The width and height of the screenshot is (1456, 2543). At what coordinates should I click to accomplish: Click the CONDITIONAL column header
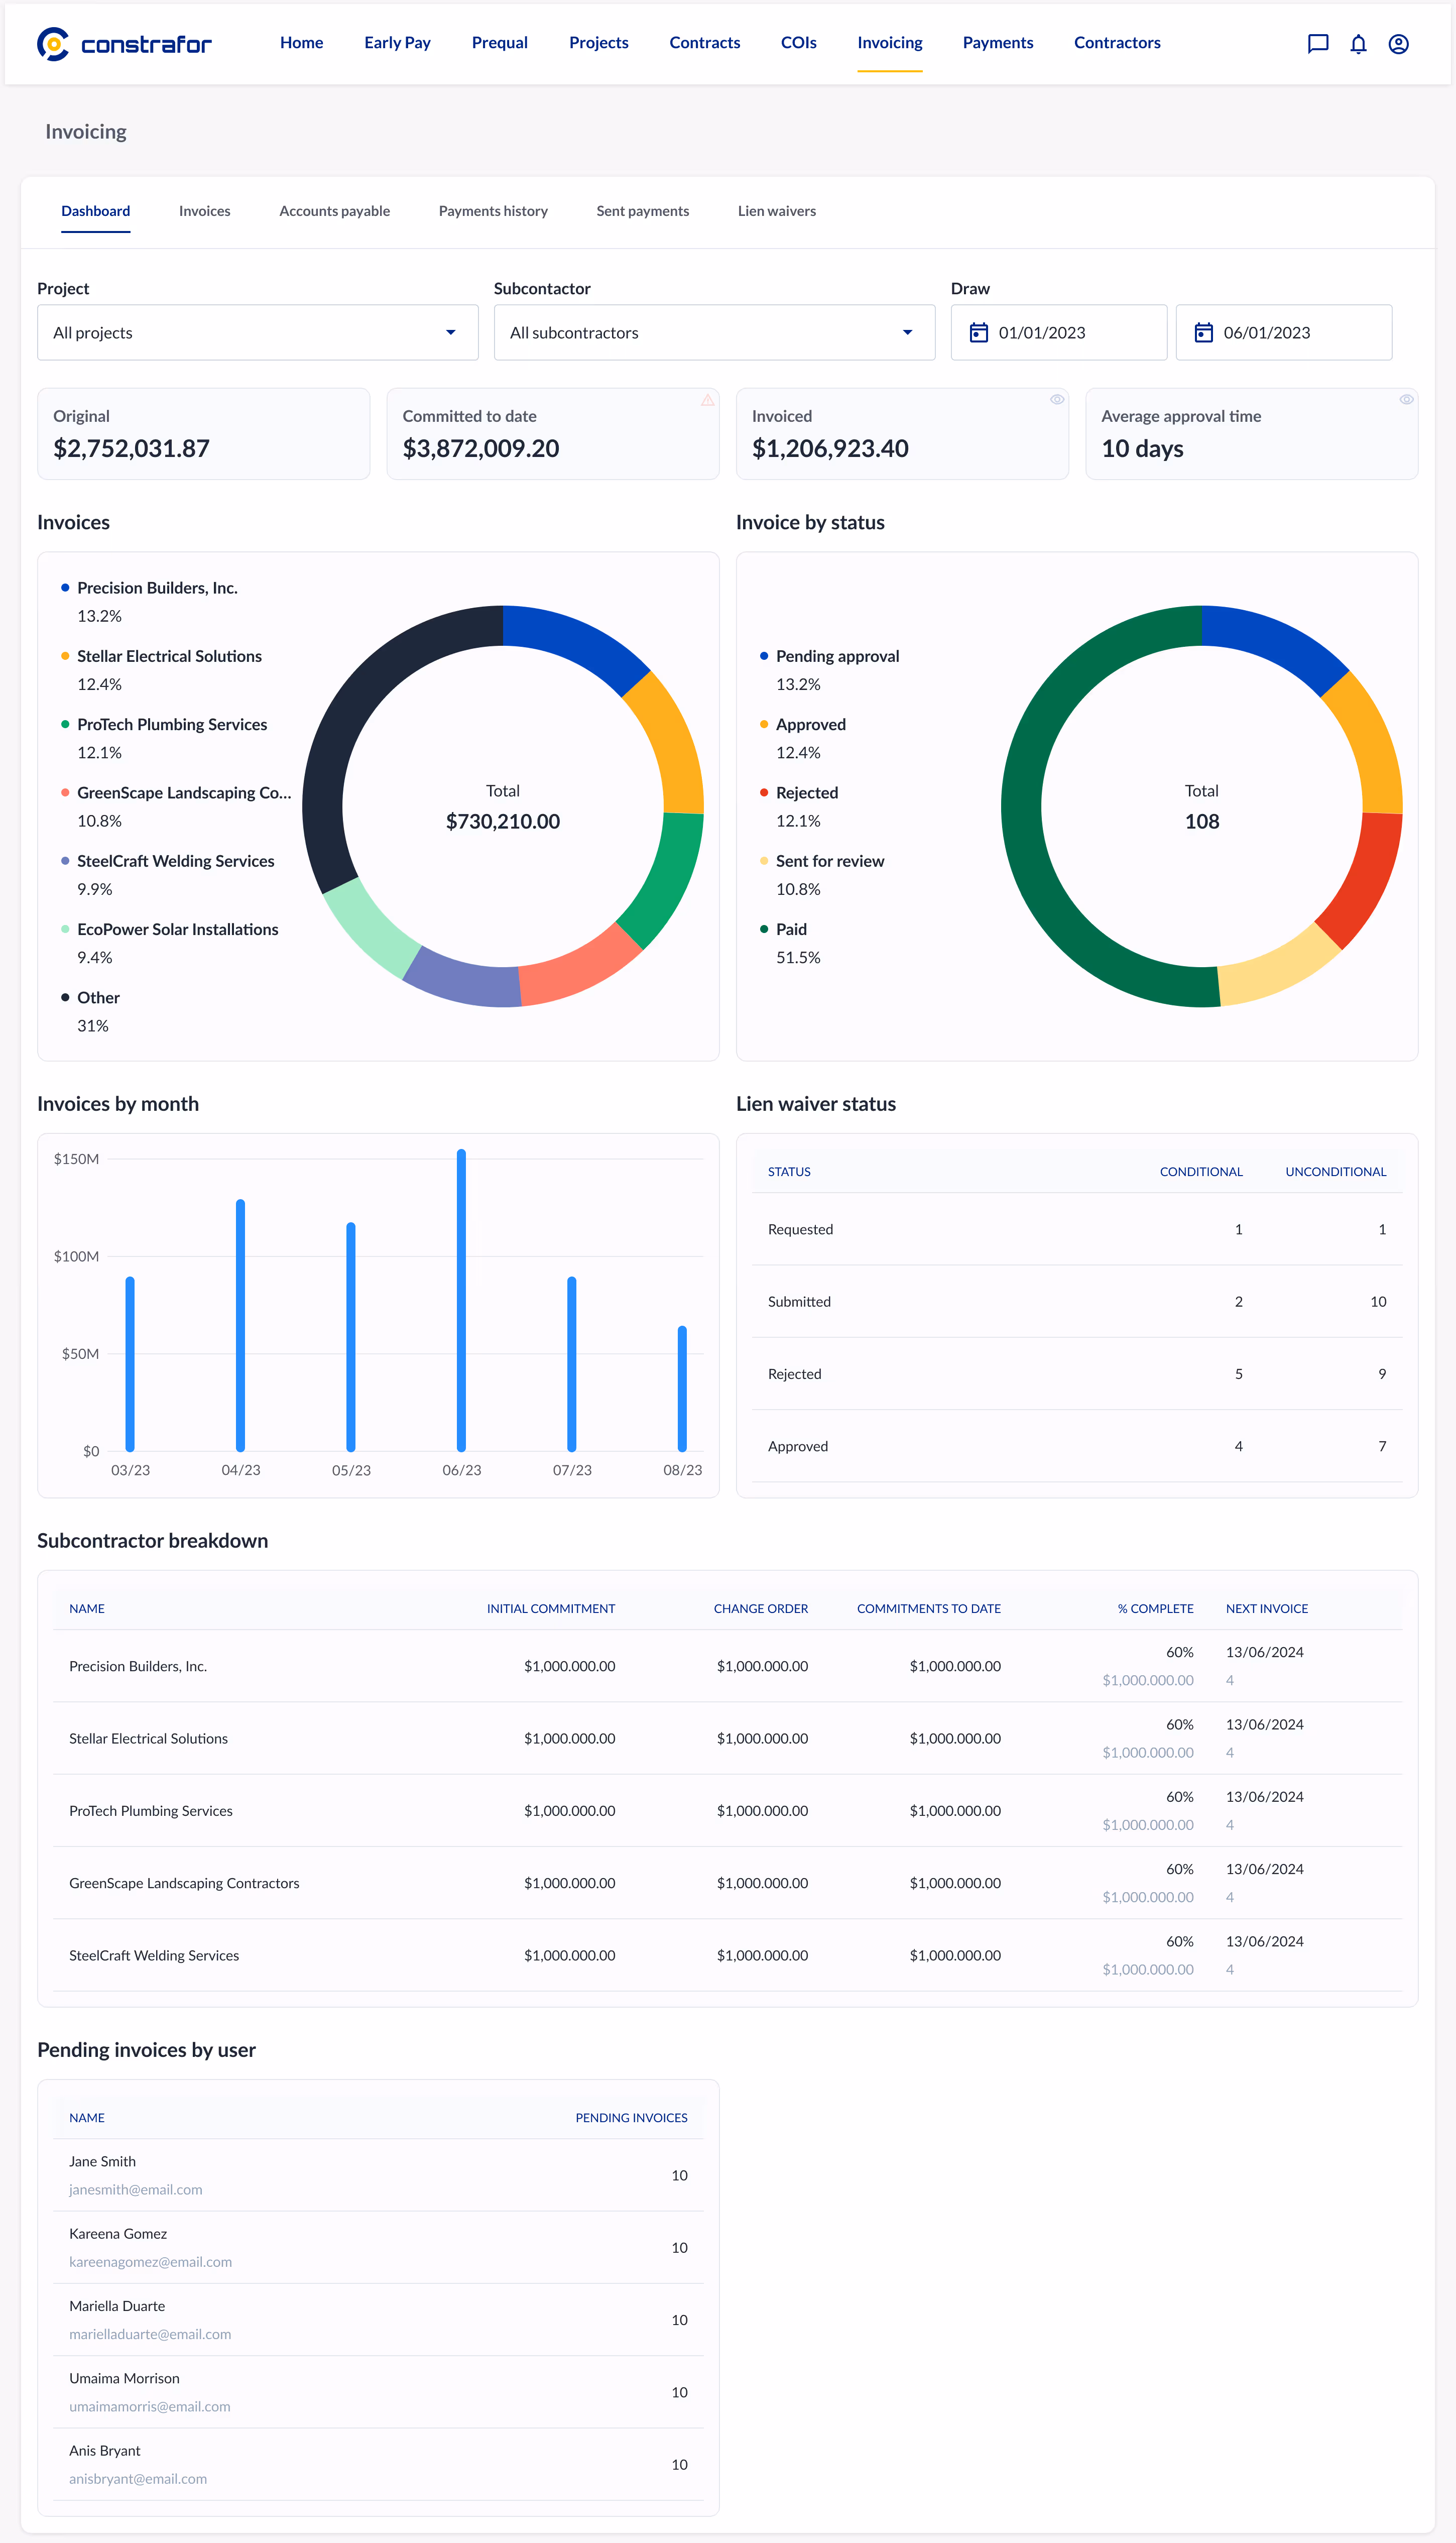pos(1200,1172)
